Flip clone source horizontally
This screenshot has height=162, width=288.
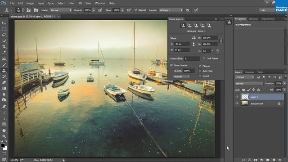pyautogui.click(x=194, y=38)
